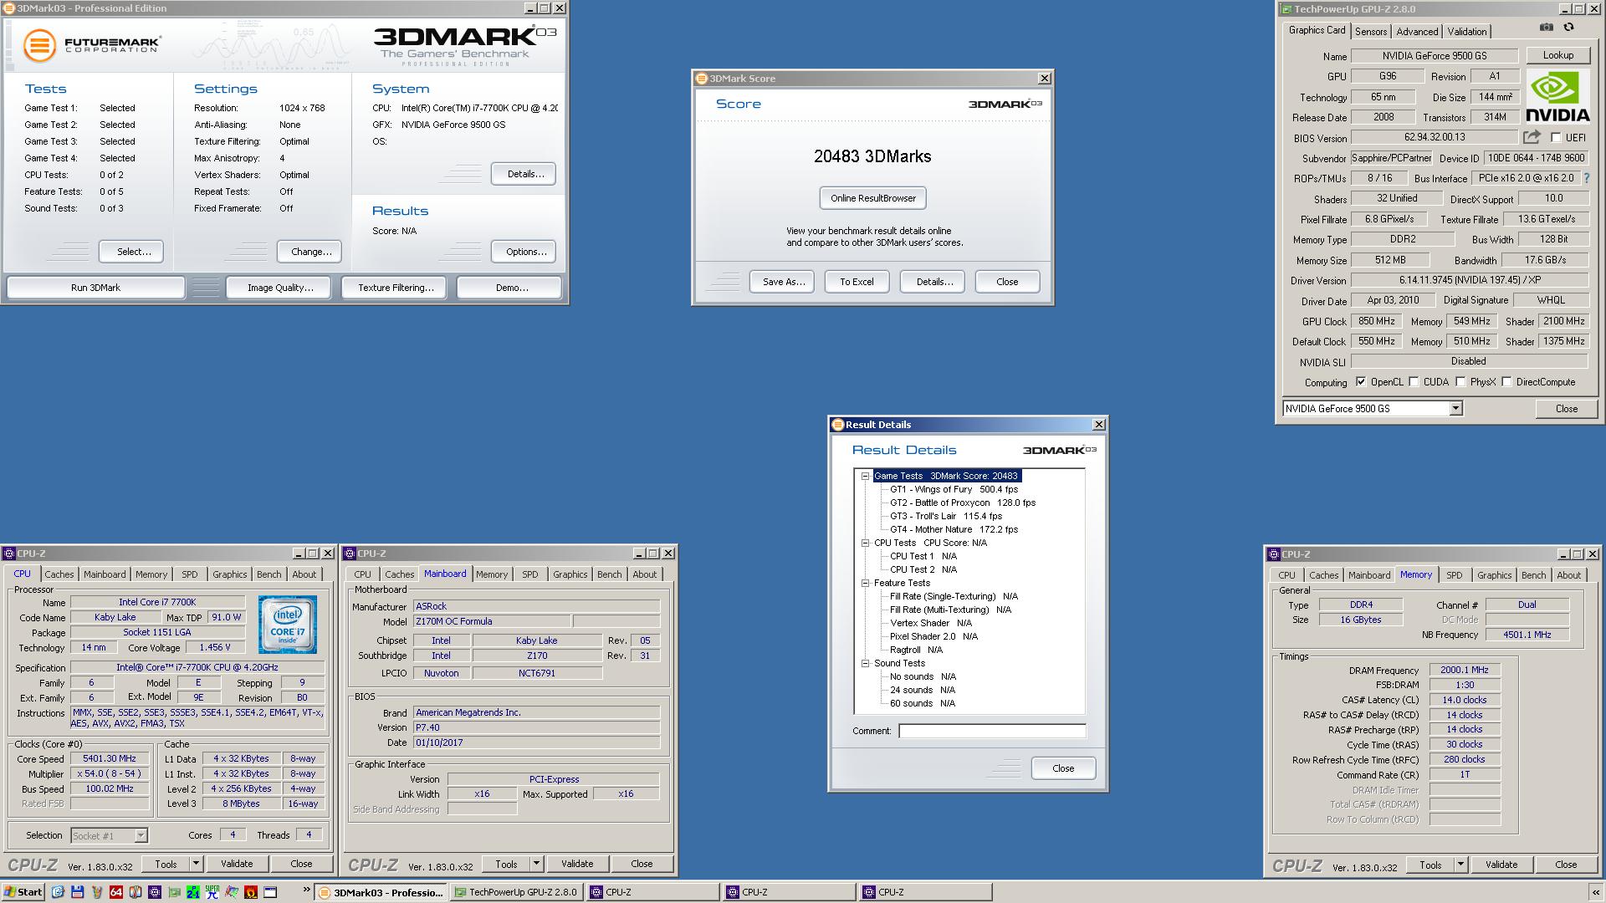Toggle the UEFI checkbox in GPU-Z
1606x903 pixels.
click(x=1556, y=138)
